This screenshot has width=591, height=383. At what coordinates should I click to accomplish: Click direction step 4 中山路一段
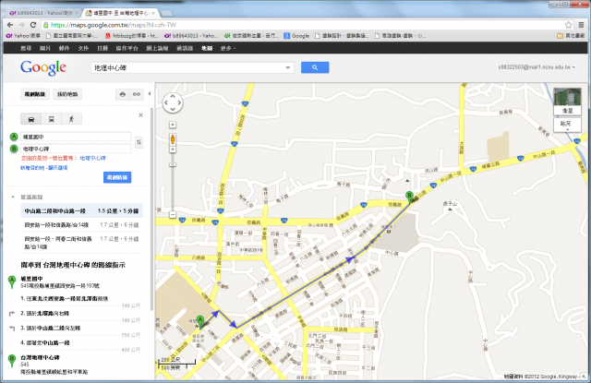pos(45,342)
